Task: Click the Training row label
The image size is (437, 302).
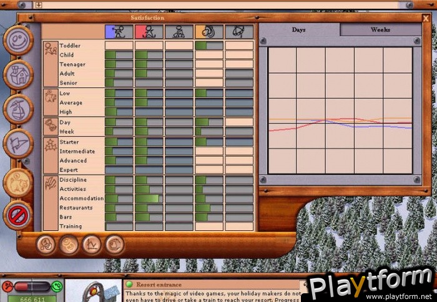Action: pos(71,226)
